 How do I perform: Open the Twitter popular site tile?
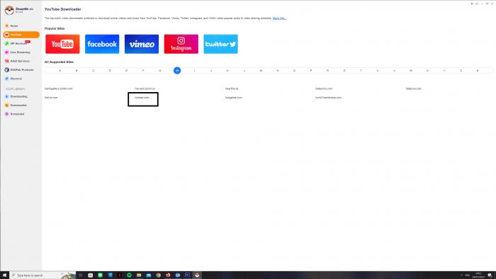coord(220,44)
